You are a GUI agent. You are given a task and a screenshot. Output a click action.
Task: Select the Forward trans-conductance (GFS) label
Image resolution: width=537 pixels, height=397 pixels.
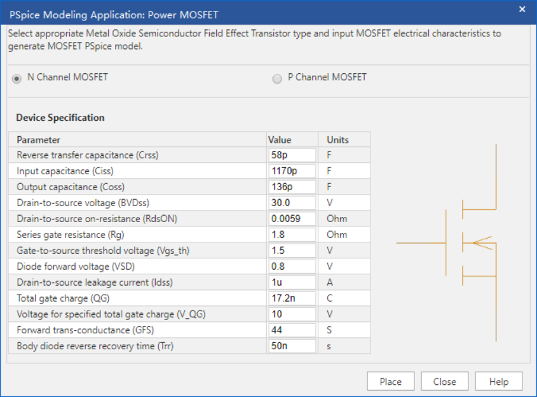tap(85, 330)
